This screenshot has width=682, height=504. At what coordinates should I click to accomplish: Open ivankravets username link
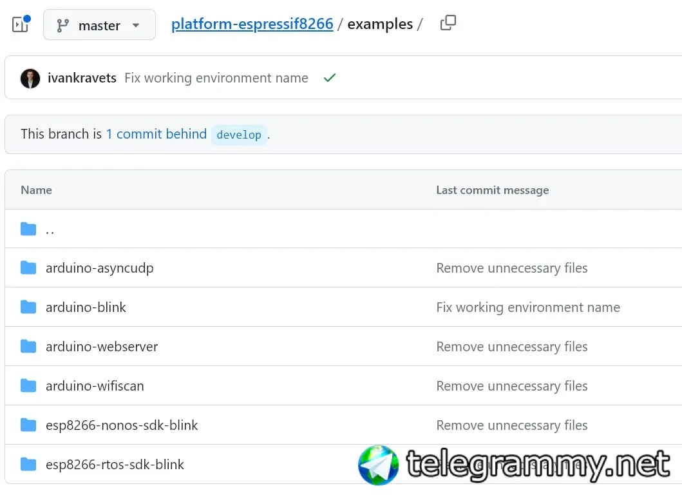tap(82, 78)
